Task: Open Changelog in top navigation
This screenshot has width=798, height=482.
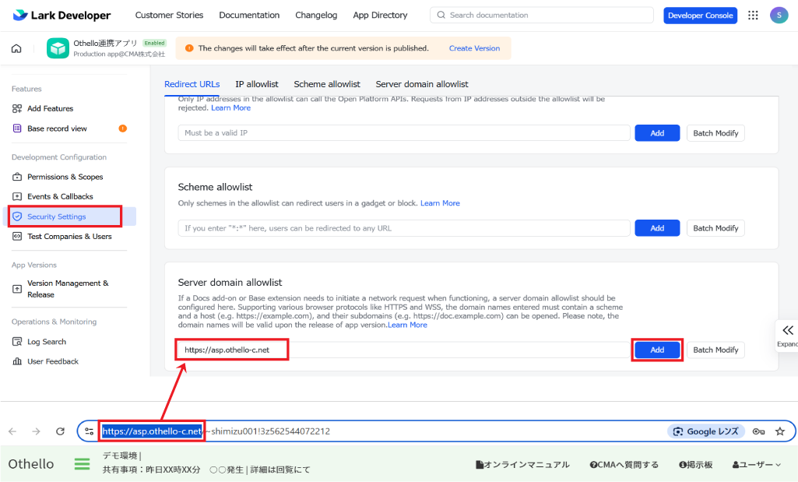Action: 316,16
